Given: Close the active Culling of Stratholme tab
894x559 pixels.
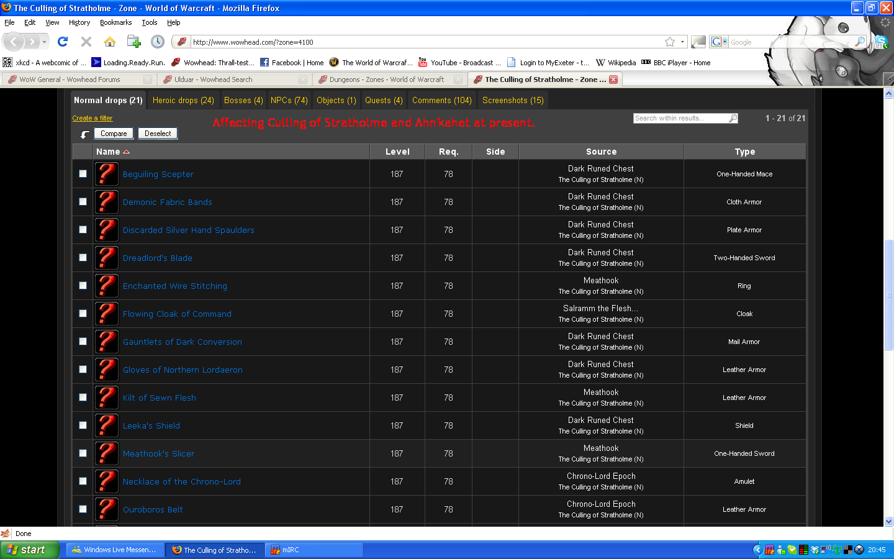Looking at the screenshot, I should 613,80.
